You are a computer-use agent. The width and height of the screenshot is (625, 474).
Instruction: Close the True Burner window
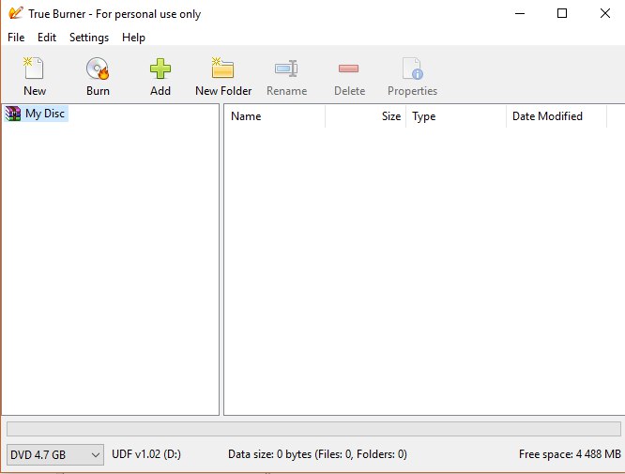(x=604, y=13)
